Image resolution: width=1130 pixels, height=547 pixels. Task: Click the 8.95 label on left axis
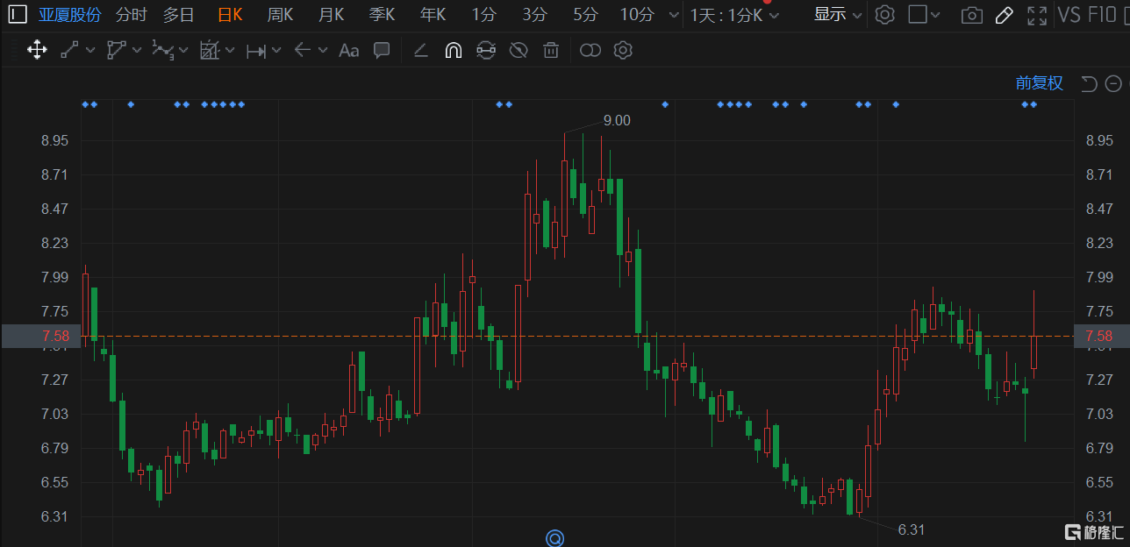pyautogui.click(x=54, y=140)
